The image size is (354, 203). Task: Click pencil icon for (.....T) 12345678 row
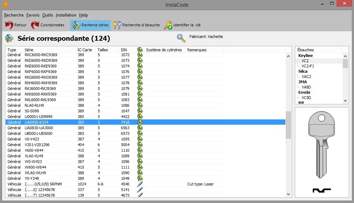(140, 195)
